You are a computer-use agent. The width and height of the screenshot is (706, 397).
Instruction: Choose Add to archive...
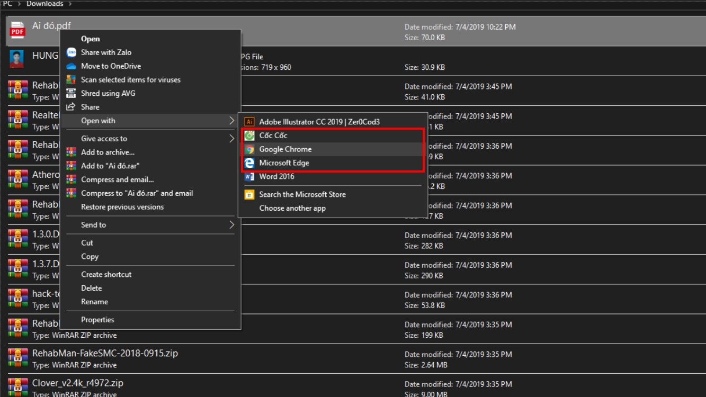coord(150,152)
